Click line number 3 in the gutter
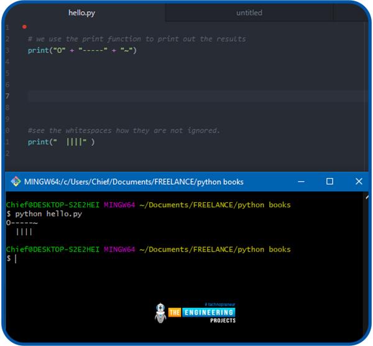The width and height of the screenshot is (373, 346). coord(7,50)
